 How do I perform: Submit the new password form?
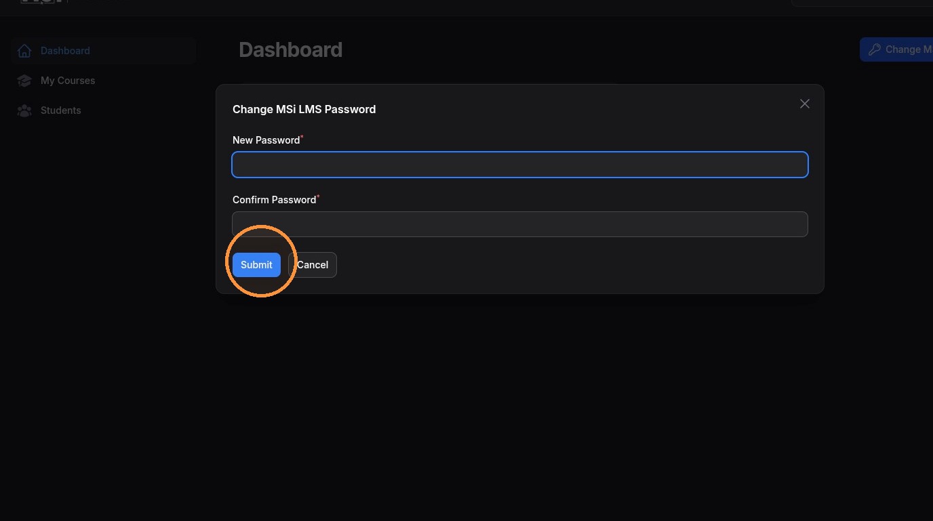[256, 265]
